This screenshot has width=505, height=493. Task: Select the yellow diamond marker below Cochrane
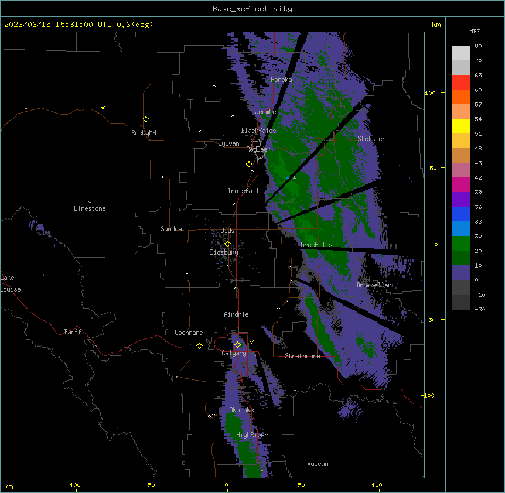tap(199, 345)
